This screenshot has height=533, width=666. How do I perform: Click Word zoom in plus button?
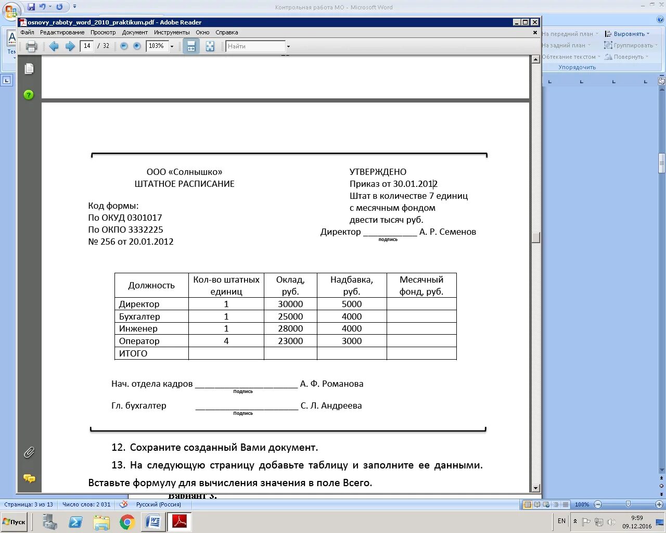659,504
